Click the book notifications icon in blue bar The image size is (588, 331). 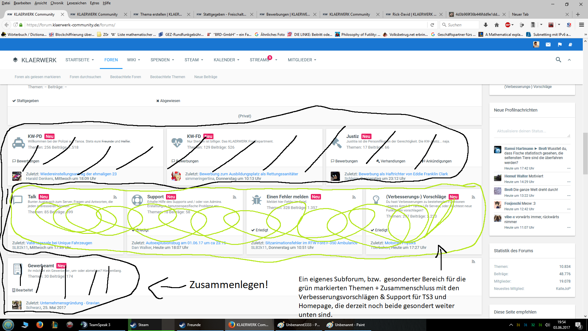[x=570, y=44]
